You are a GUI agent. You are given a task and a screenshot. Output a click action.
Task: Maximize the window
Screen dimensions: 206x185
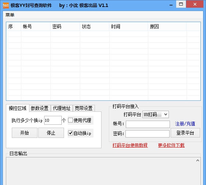tap(181, 4)
